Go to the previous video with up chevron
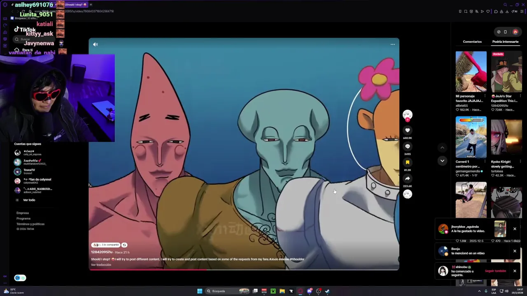 pyautogui.click(x=442, y=148)
